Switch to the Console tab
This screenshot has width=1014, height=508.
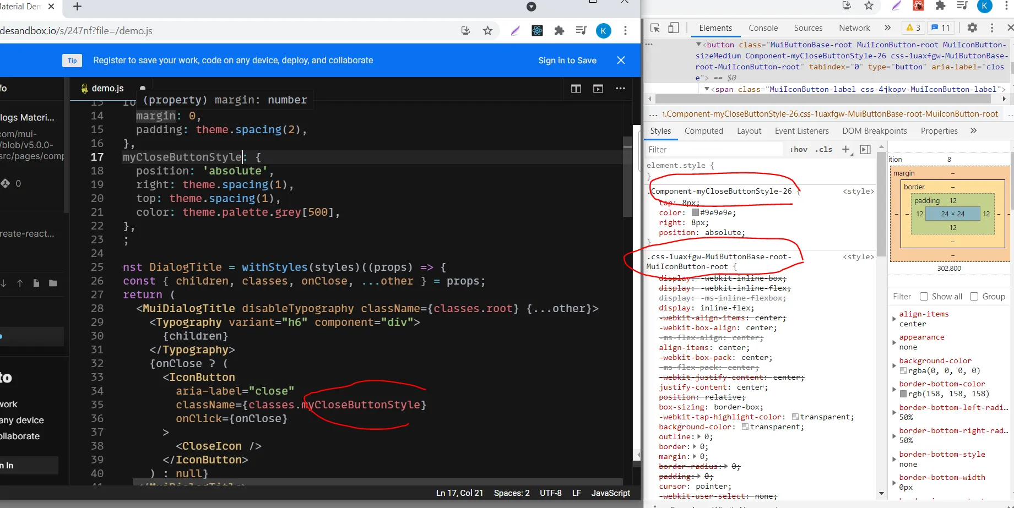[x=763, y=28]
